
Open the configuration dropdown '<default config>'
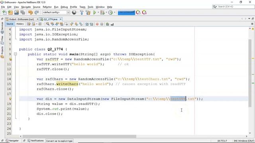(x=56, y=12)
